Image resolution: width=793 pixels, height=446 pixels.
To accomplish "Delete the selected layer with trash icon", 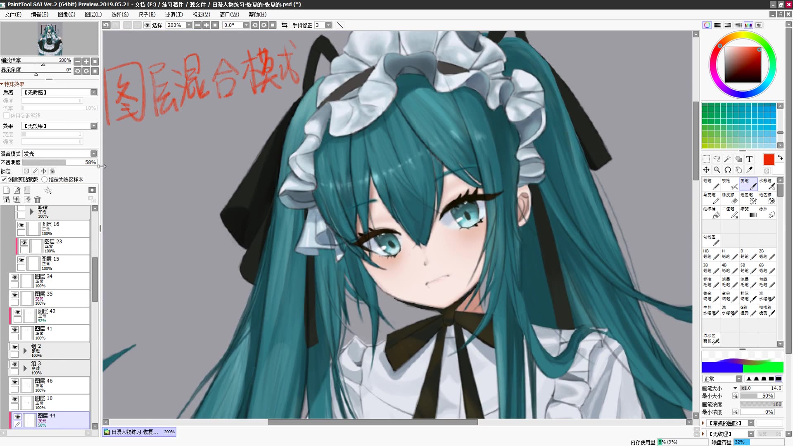I will point(38,199).
